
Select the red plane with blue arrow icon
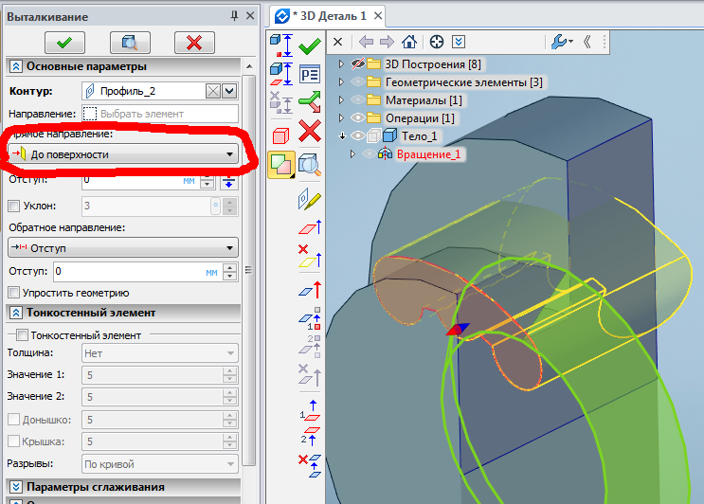pos(310,227)
